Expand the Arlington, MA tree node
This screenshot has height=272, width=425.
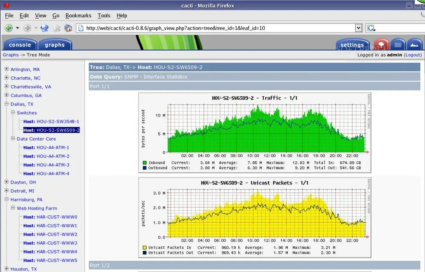click(6, 69)
